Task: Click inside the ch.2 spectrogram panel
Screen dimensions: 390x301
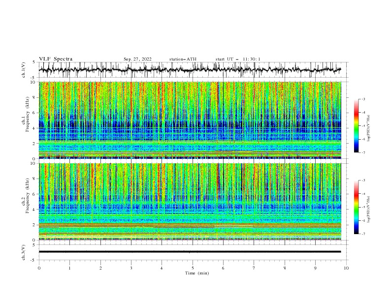Action: pos(190,202)
